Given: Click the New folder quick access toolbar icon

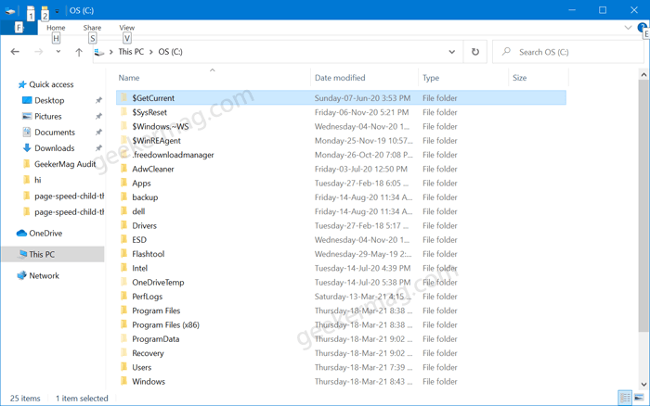Looking at the screenshot, I should tap(45, 10).
